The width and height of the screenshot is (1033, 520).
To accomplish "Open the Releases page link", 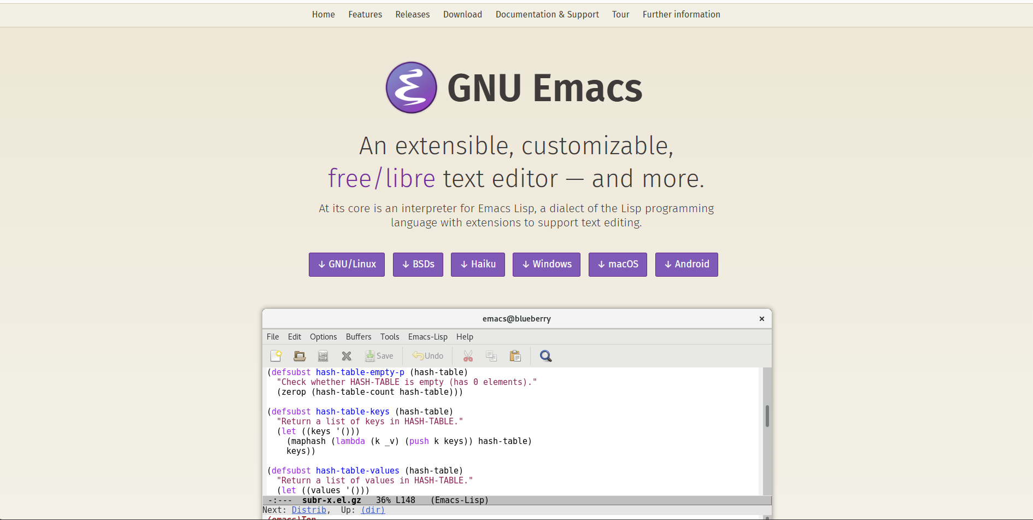I will [413, 15].
